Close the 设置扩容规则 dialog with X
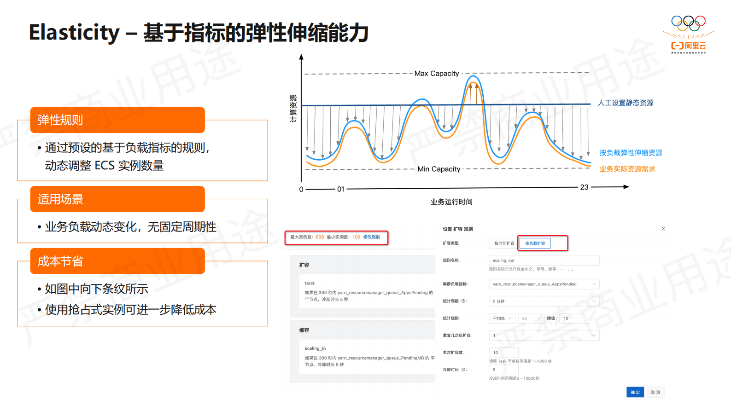The width and height of the screenshot is (731, 411). 663,229
